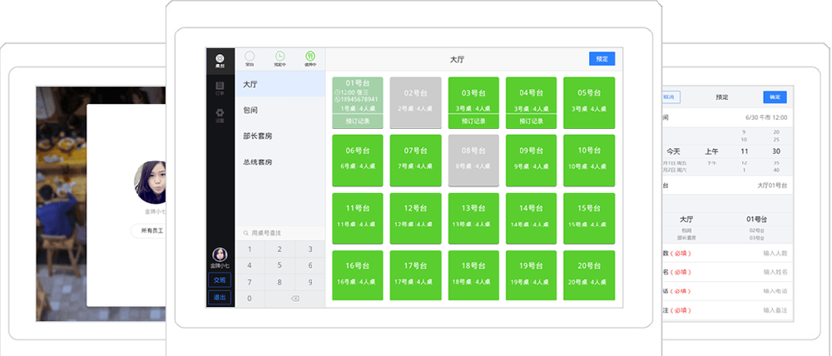Click the 交班 shift handover button
The width and height of the screenshot is (832, 356).
(x=220, y=280)
